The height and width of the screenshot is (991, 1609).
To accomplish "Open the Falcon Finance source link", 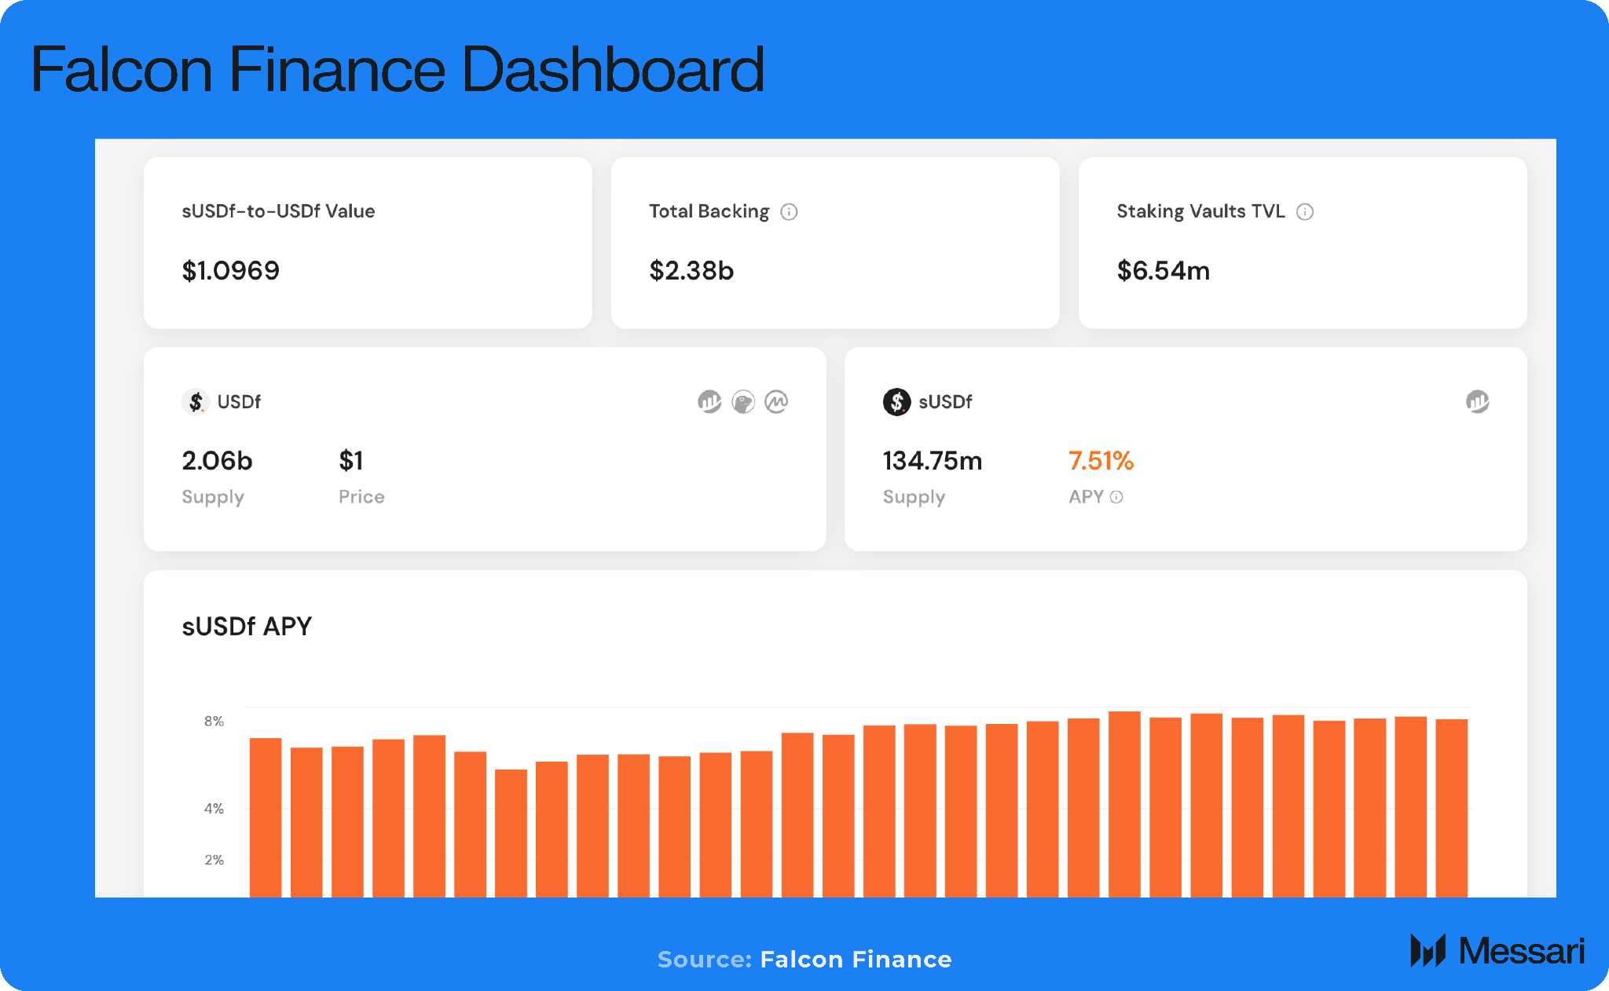I will (856, 960).
